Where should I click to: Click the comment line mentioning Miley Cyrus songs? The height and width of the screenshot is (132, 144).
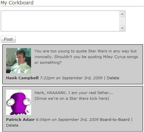[x=86, y=57]
